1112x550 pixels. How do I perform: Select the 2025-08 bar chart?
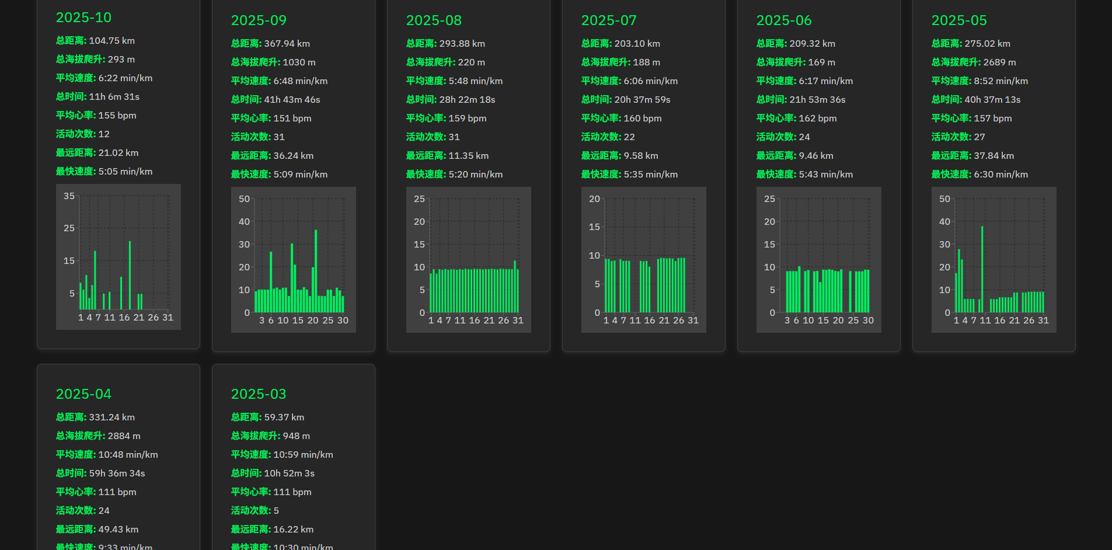tap(469, 260)
